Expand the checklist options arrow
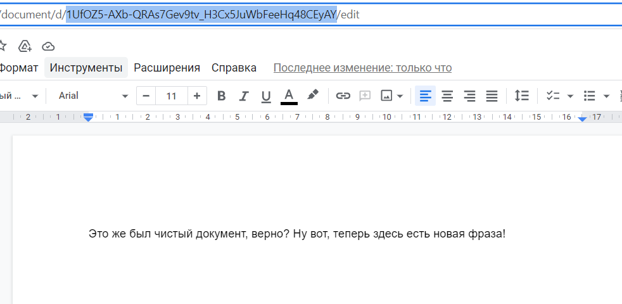This screenshot has height=304, width=622. tap(570, 96)
